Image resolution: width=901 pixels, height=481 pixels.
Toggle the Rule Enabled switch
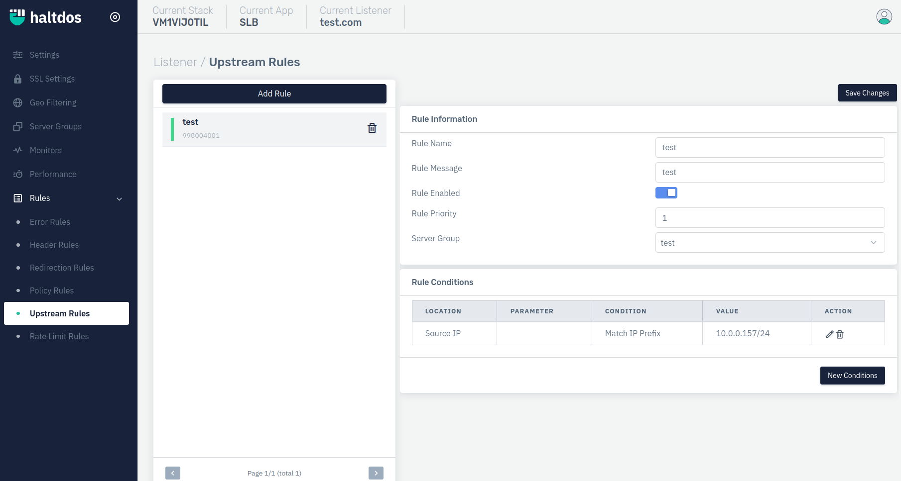coord(666,192)
